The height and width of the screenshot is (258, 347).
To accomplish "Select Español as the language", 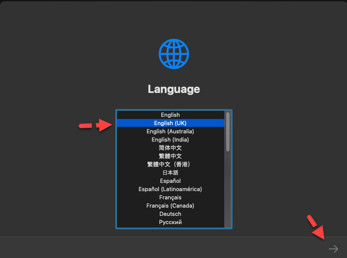I will 170,181.
